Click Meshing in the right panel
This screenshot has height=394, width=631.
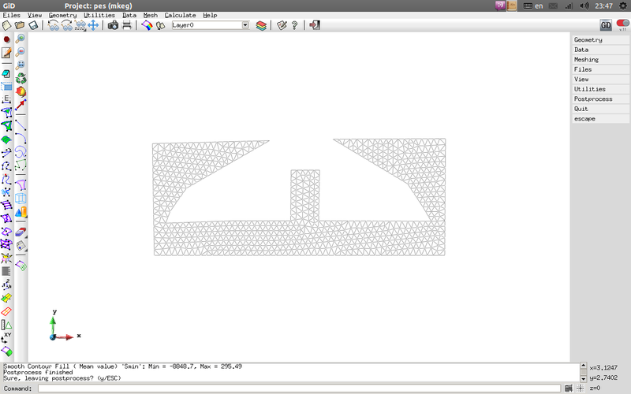(600, 60)
